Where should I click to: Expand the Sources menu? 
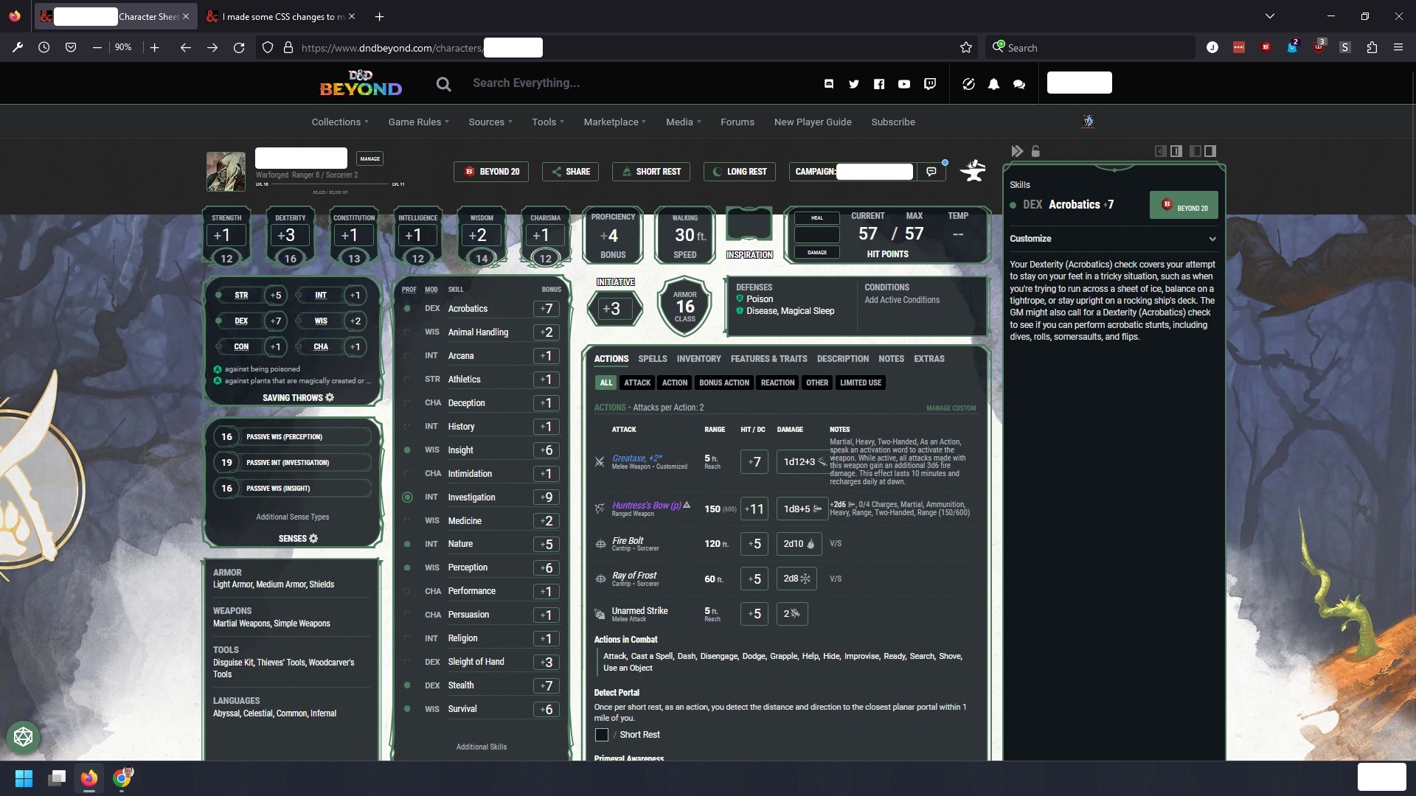tap(490, 122)
